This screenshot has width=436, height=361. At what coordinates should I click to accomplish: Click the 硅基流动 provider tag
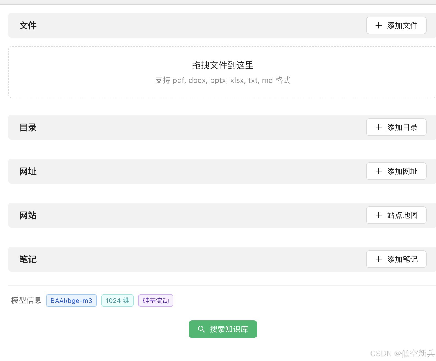[156, 300]
